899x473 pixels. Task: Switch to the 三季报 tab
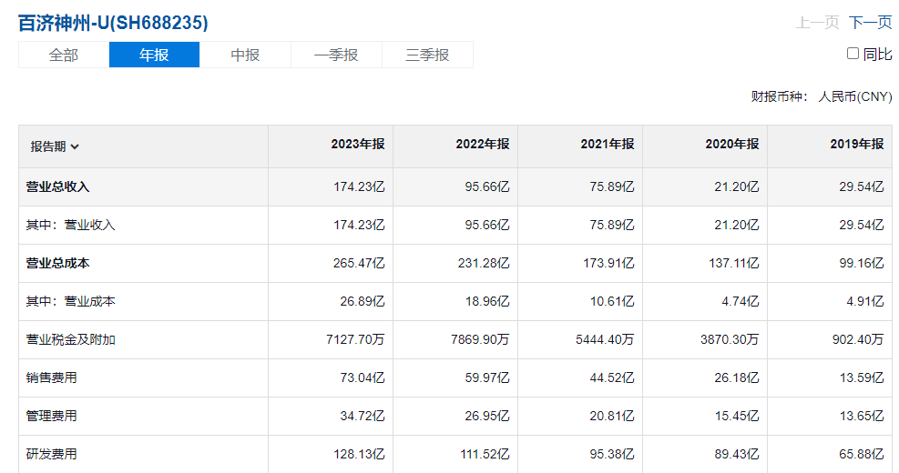pyautogui.click(x=427, y=55)
